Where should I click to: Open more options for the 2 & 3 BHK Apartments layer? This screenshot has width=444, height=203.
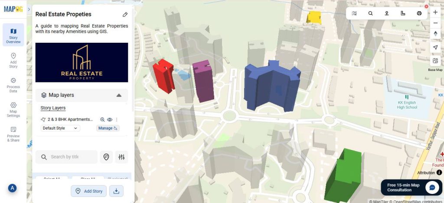coord(117,120)
